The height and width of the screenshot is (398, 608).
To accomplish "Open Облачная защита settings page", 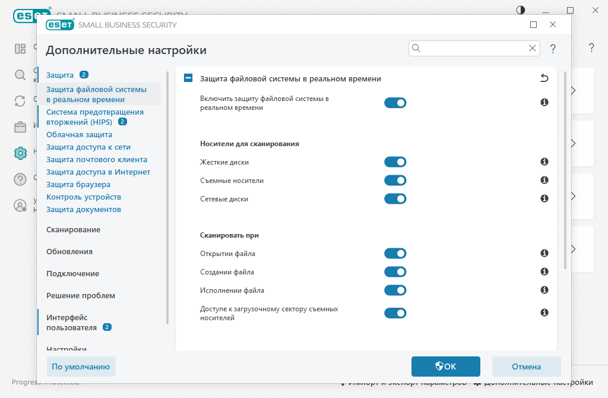I will (79, 135).
